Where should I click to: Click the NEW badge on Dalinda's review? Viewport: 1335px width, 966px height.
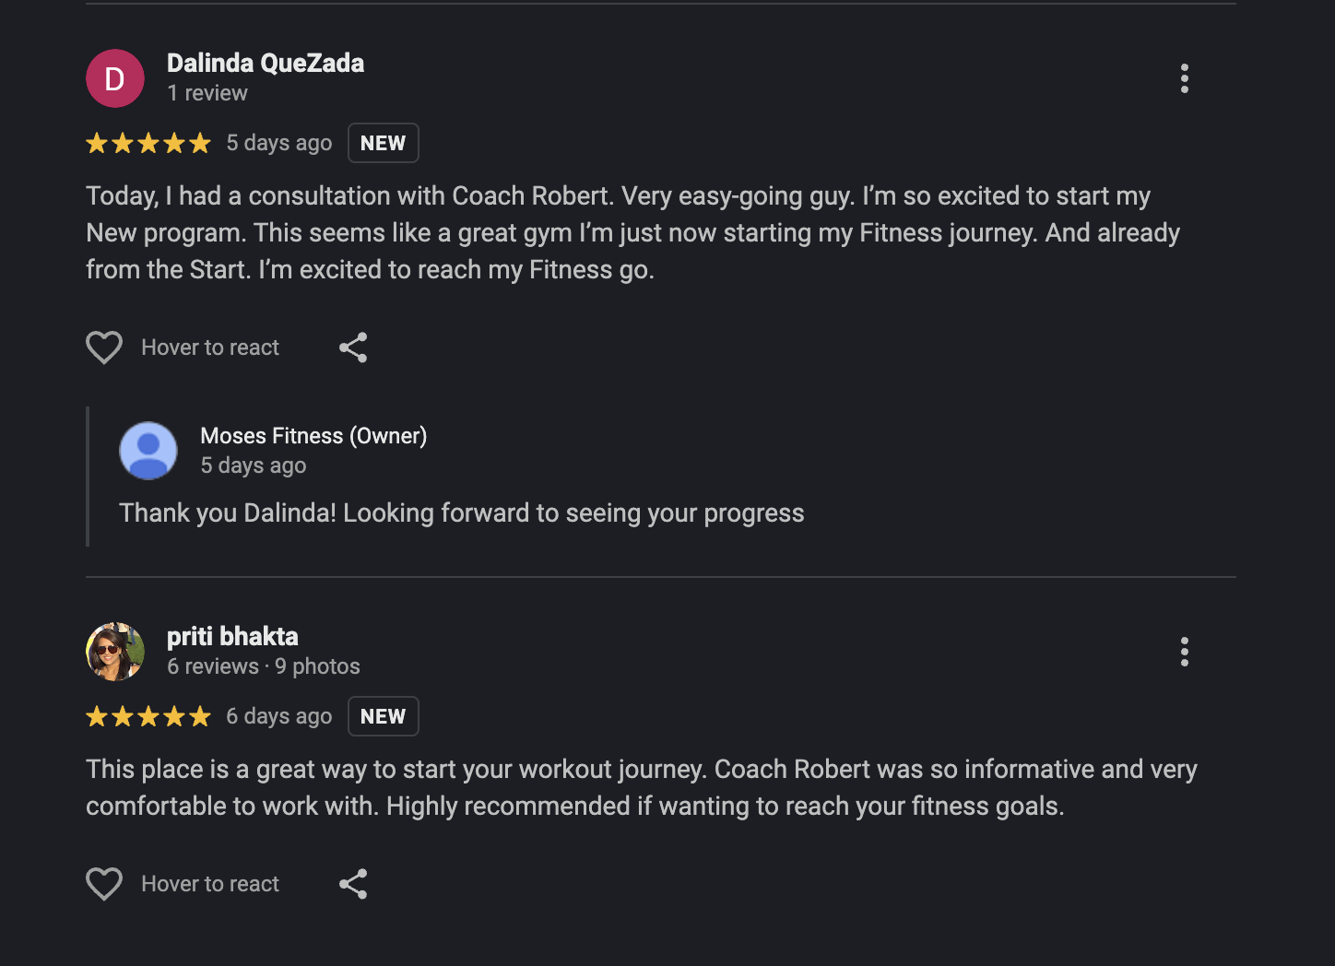click(383, 143)
